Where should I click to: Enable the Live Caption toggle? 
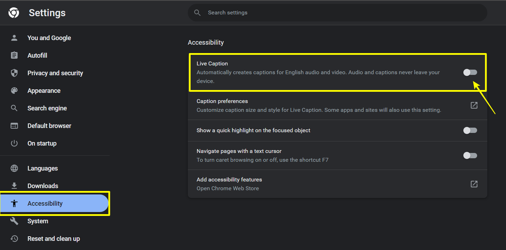pos(470,72)
